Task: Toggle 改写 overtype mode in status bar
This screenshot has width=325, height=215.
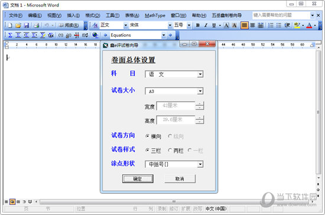Action: pyautogui.click(x=197, y=209)
